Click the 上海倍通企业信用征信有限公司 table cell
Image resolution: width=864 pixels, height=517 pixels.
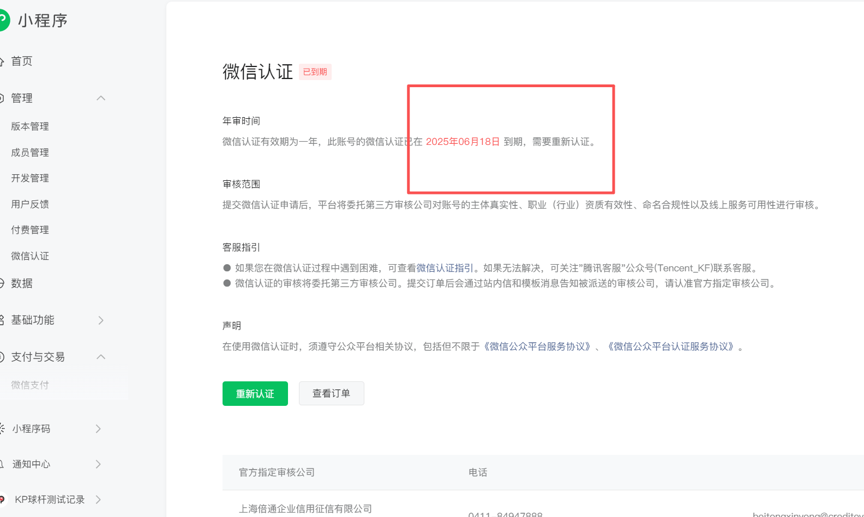click(305, 509)
